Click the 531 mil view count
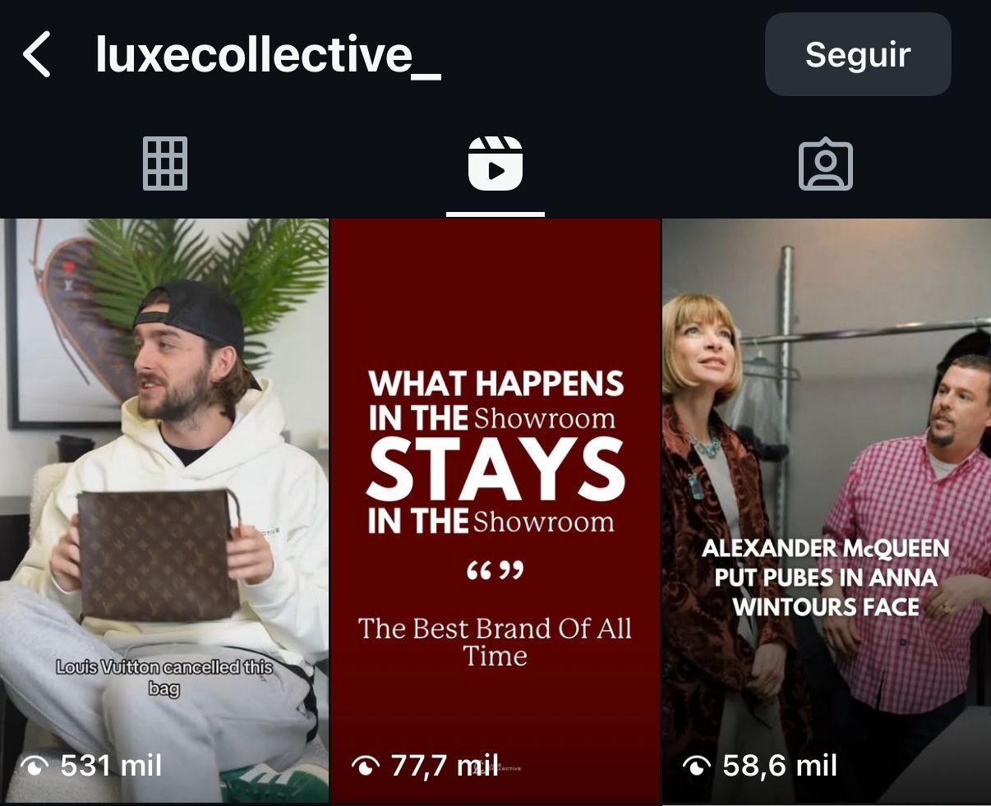The height and width of the screenshot is (806, 991). (x=111, y=766)
